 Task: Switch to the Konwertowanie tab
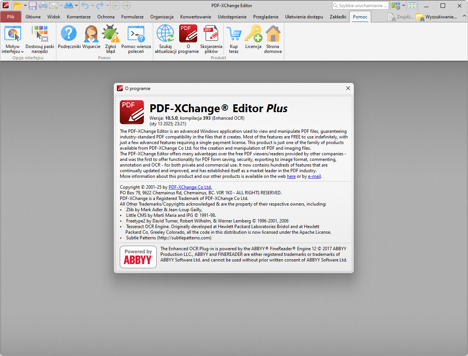[196, 17]
